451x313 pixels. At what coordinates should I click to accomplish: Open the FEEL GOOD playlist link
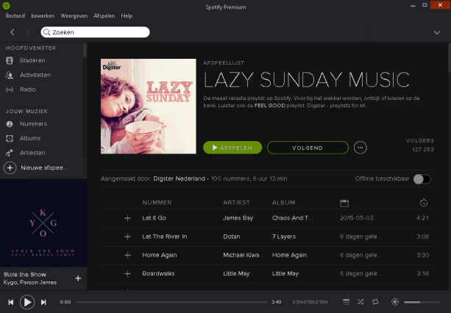point(270,105)
